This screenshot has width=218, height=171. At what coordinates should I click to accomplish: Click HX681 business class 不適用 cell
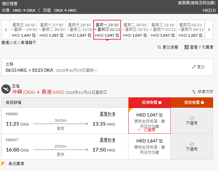coord(192,121)
